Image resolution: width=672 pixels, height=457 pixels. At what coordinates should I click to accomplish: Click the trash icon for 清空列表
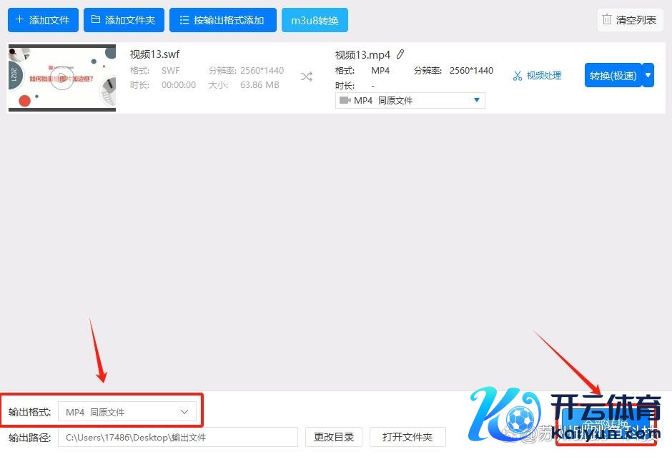tap(607, 20)
